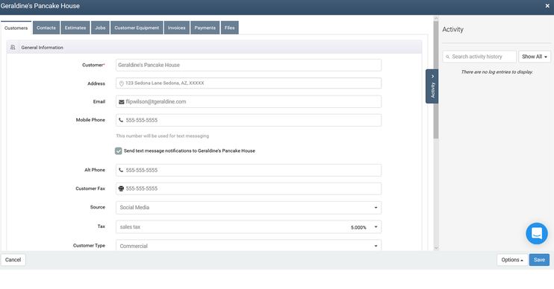Click the Email input field
The height and width of the screenshot is (289, 554).
point(249,102)
